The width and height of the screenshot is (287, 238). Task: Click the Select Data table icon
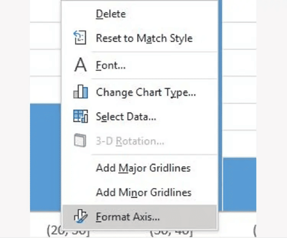(x=80, y=116)
